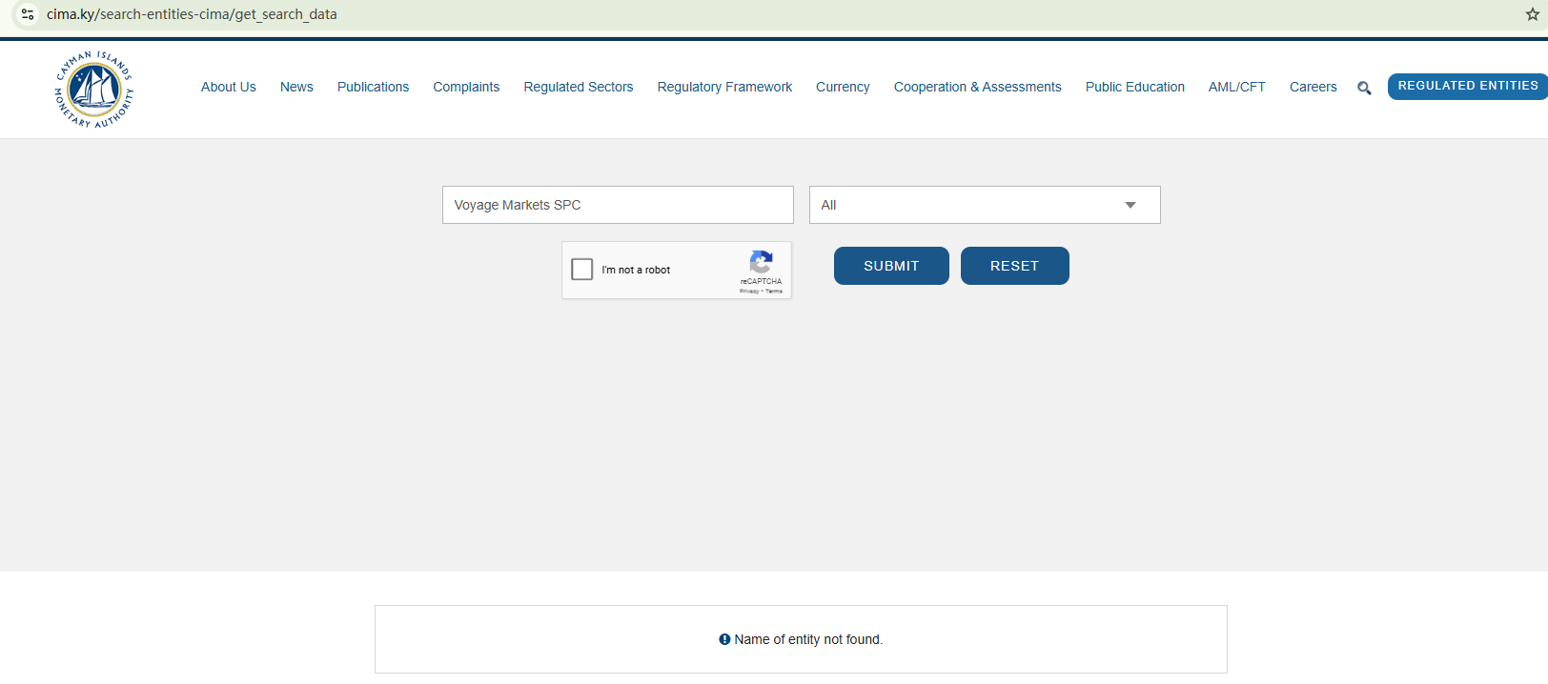Open the Currency menu
The image size is (1548, 684).
(843, 87)
